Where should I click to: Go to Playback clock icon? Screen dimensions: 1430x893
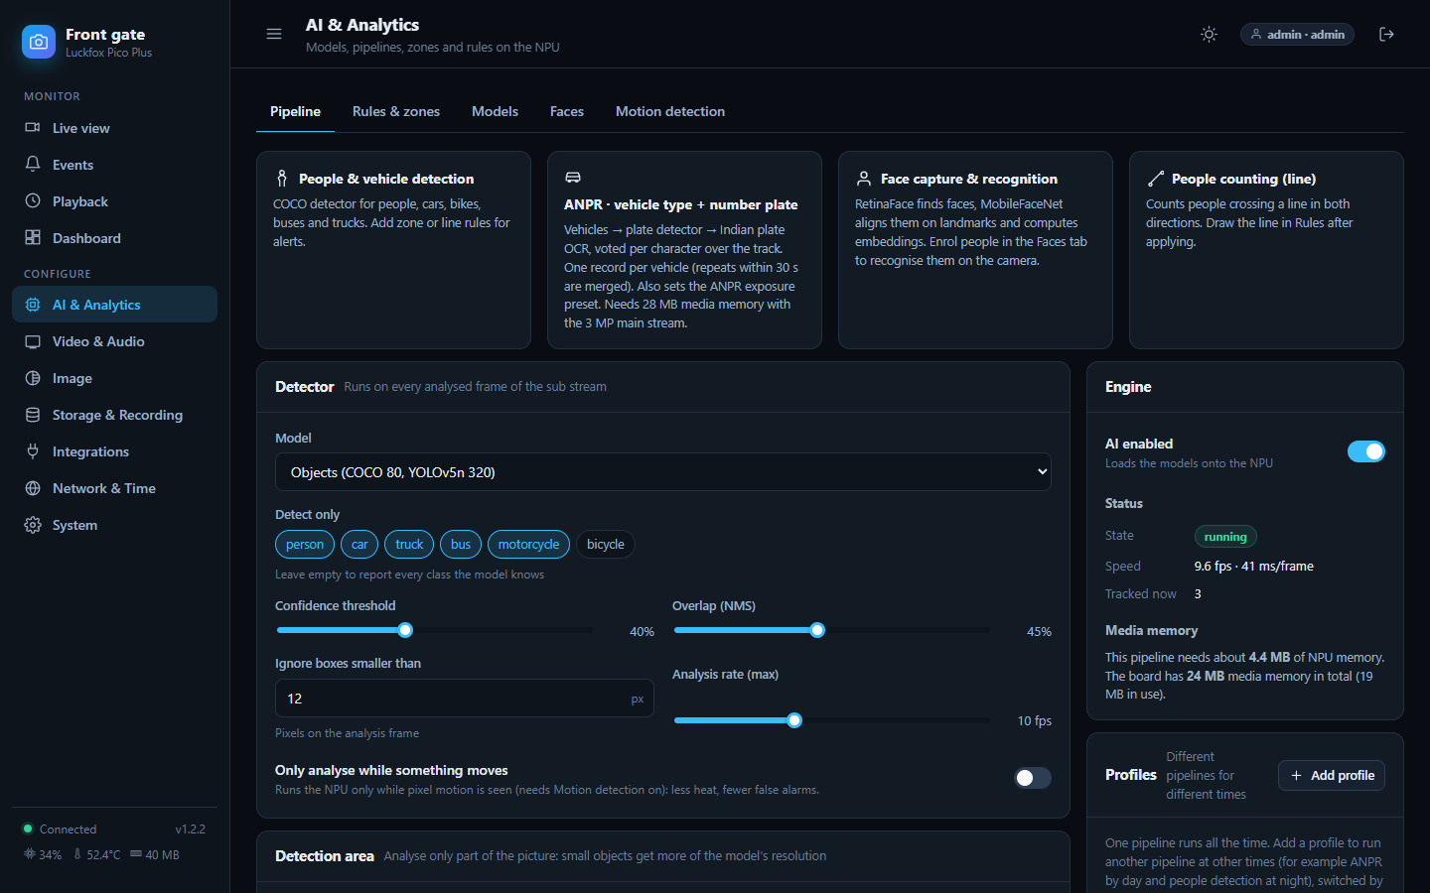point(33,201)
